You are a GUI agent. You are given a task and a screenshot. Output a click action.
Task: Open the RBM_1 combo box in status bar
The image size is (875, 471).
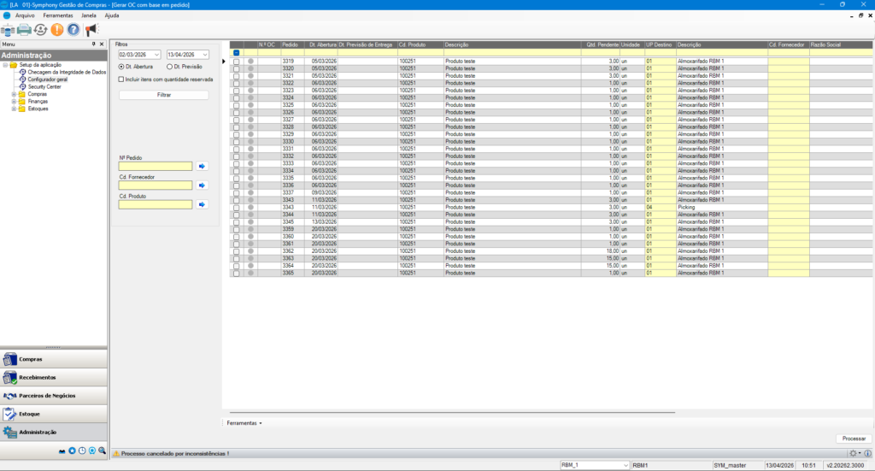click(x=625, y=464)
